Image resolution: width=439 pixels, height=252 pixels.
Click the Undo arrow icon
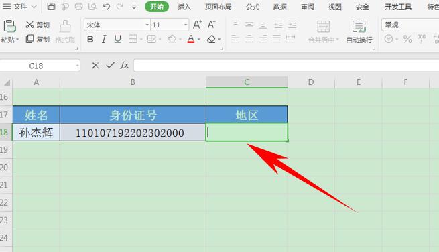coord(106,7)
